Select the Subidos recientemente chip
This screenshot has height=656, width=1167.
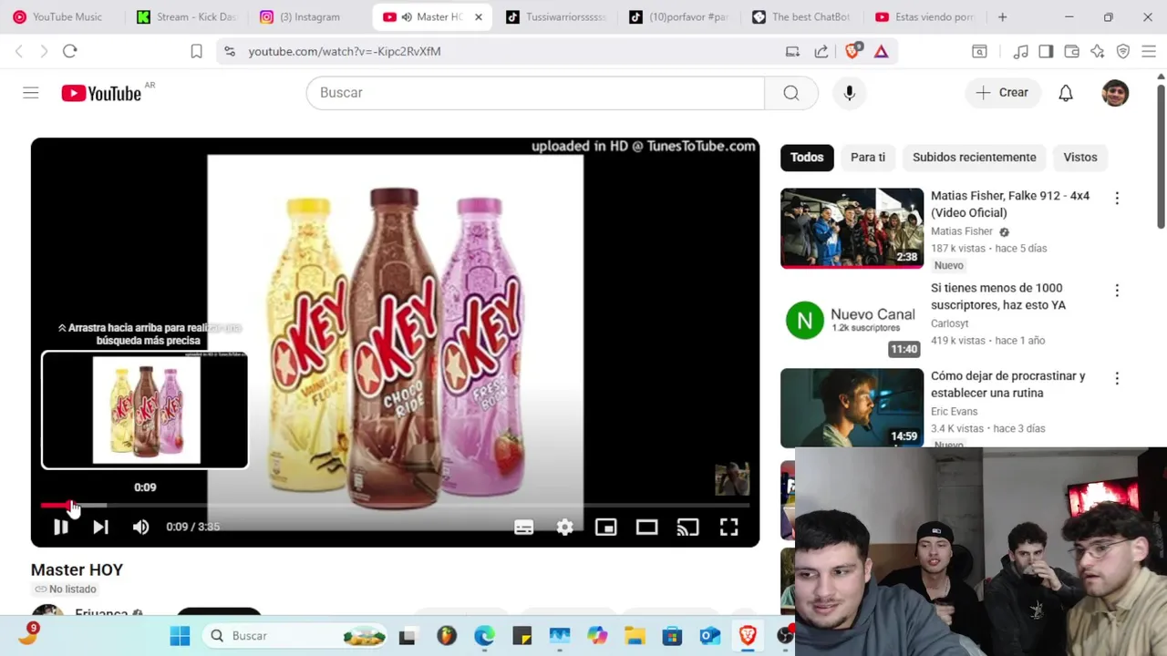click(x=974, y=157)
